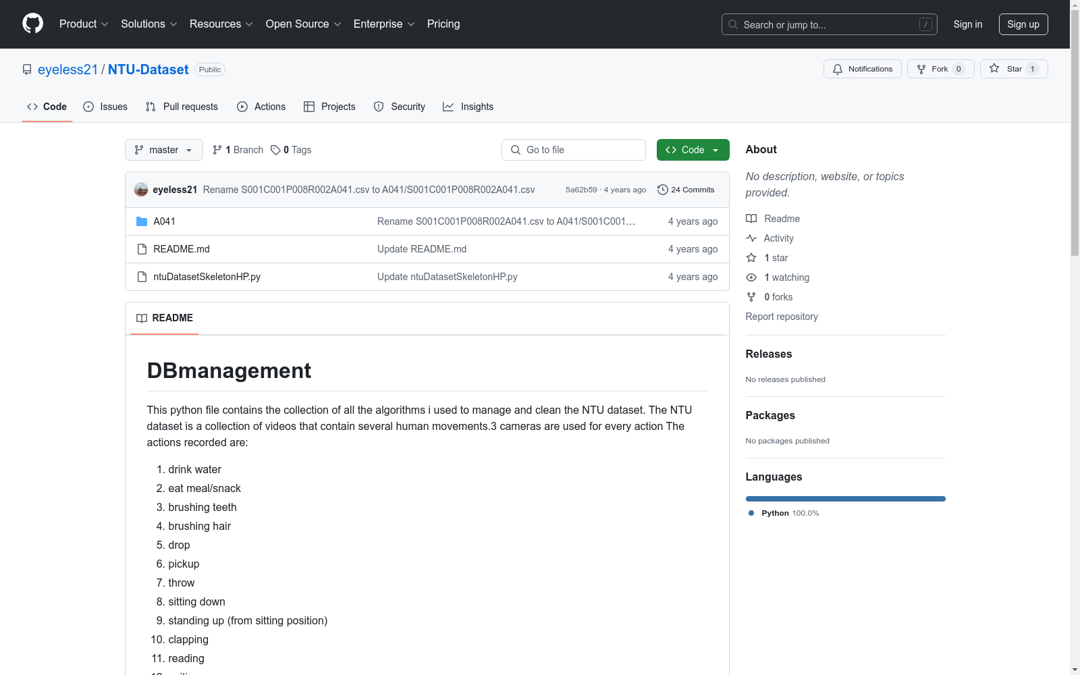The width and height of the screenshot is (1080, 675).
Task: Open the master branch selector
Action: coord(164,150)
